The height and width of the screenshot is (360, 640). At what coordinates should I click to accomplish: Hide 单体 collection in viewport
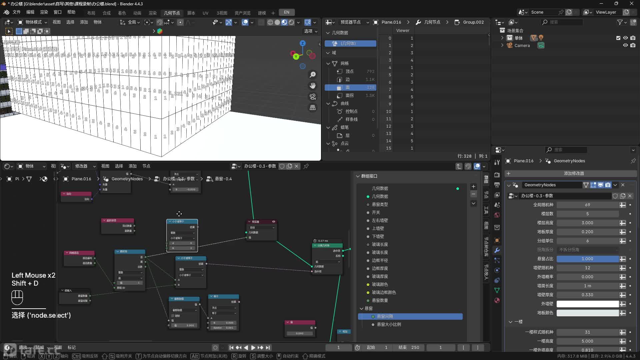[625, 38]
